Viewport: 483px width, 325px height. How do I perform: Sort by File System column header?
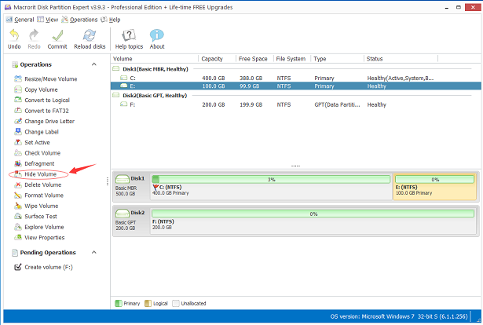coord(292,59)
